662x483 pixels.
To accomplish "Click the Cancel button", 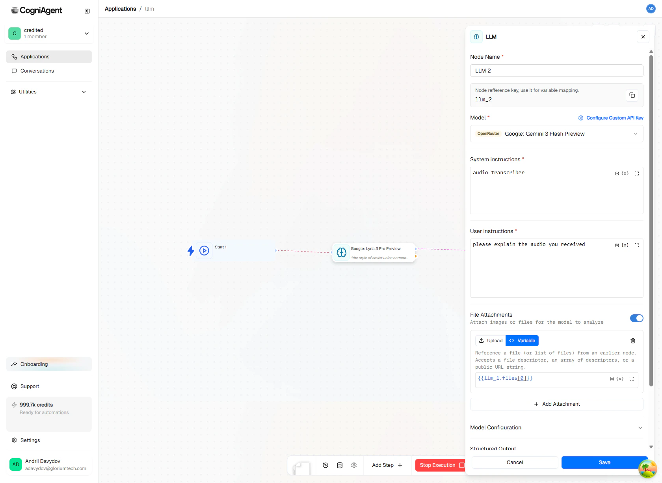I will (515, 462).
